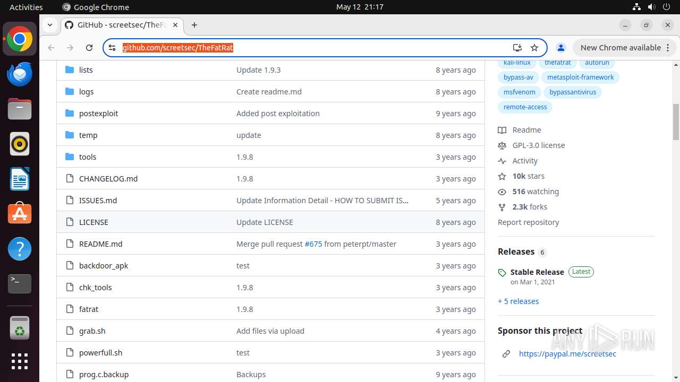View site information icon in address bar
The height and width of the screenshot is (382, 680).
coord(112,48)
